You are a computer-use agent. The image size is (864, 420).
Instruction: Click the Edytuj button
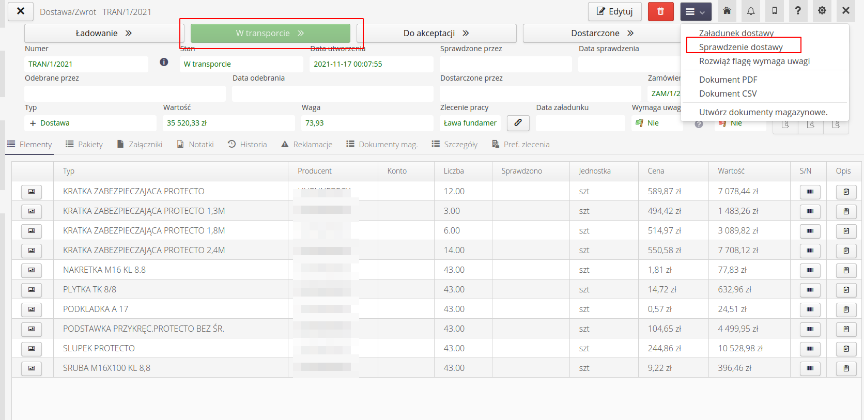[614, 11]
